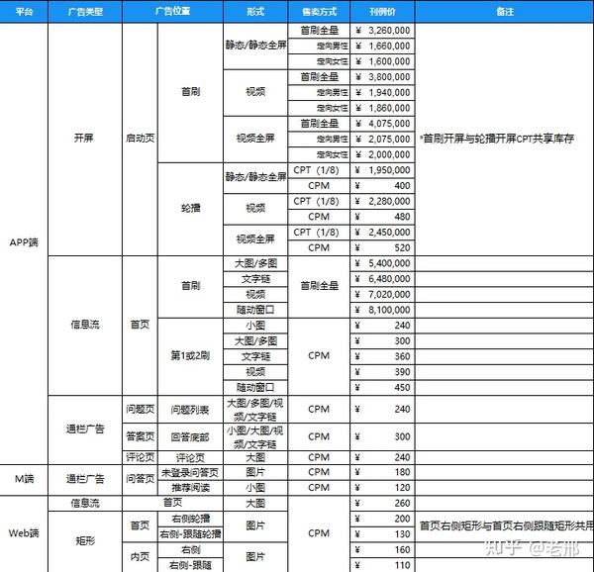This screenshot has width=594, height=572.
Task: Click the price 1,600,000 cell
Action: pyautogui.click(x=382, y=61)
